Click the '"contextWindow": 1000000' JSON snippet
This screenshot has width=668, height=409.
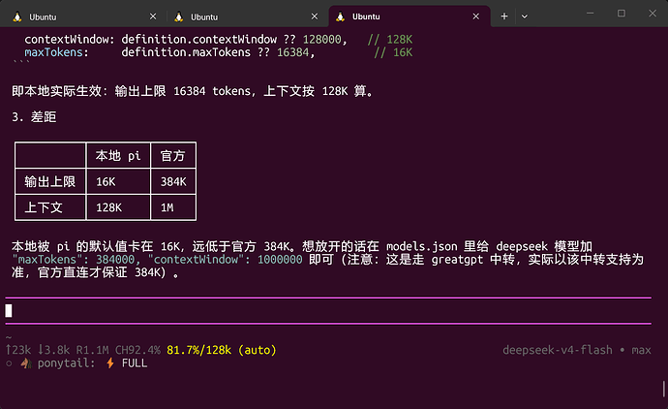pos(225,260)
